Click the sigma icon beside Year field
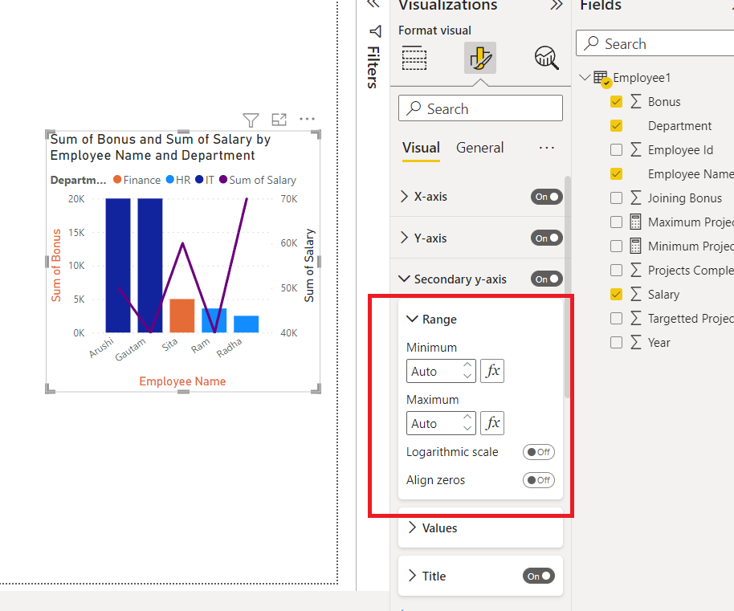 (x=636, y=343)
